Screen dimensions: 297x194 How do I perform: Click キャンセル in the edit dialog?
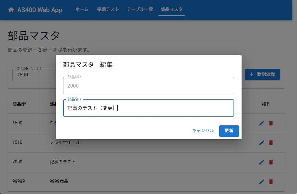point(203,131)
